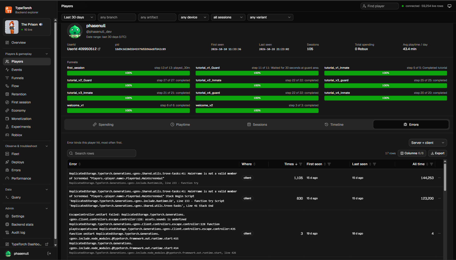Open Audit log in the sidebar
Image resolution: width=456 pixels, height=260 pixels.
(x=27, y=233)
